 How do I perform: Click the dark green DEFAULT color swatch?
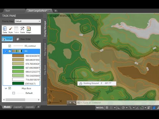18,83
